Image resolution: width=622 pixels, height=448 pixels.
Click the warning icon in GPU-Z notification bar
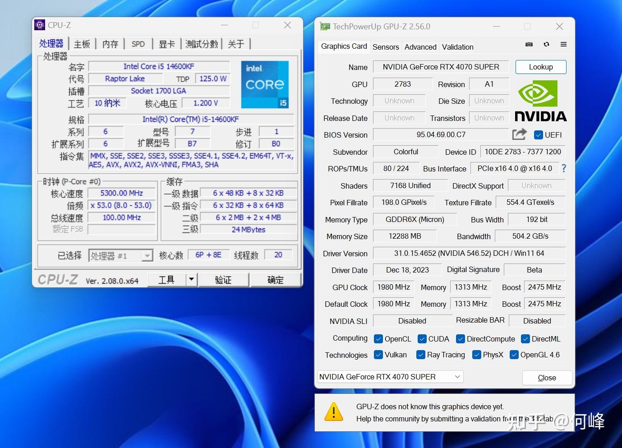click(333, 411)
